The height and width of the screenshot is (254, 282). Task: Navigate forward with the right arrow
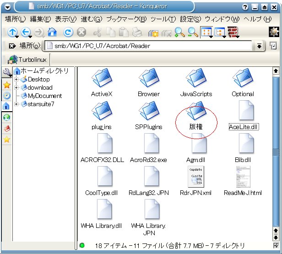click(x=39, y=32)
